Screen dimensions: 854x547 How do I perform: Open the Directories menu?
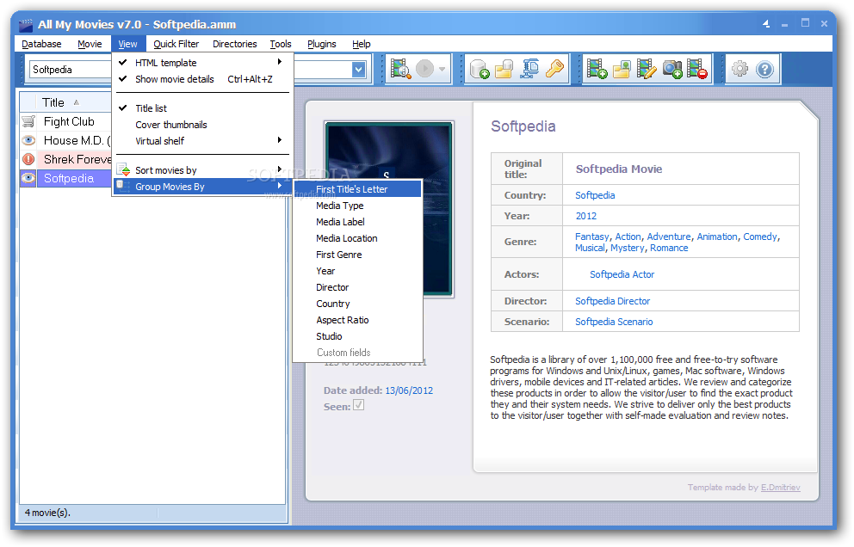tap(235, 44)
